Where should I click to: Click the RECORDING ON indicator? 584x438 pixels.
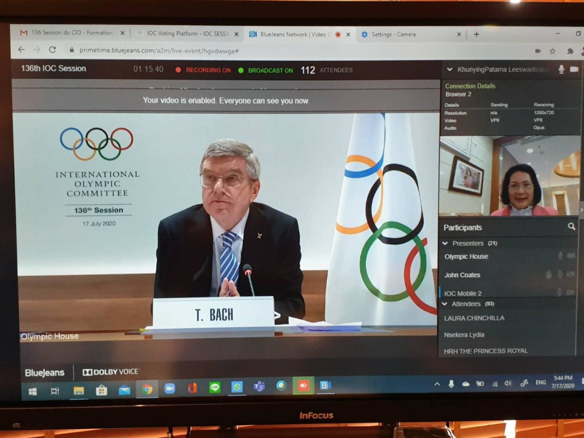tap(203, 70)
